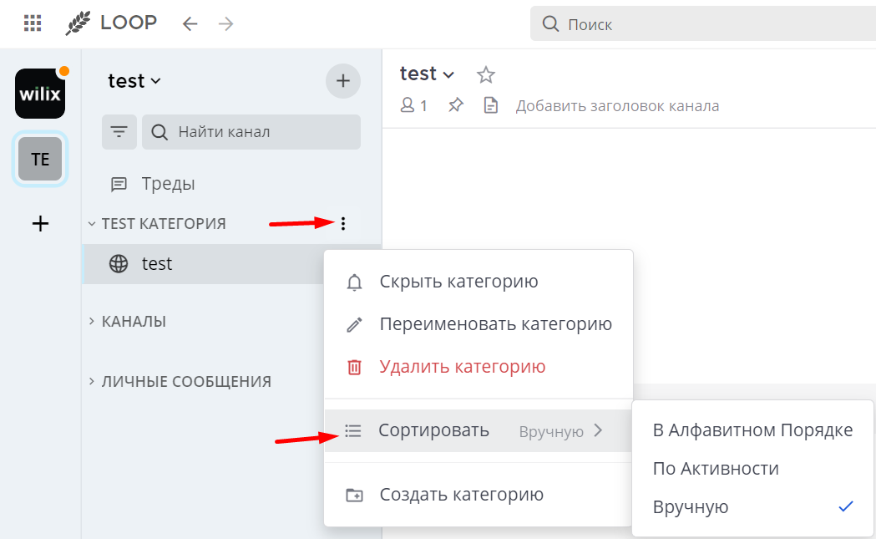
Task: Click the channel filter icon
Action: point(119,131)
